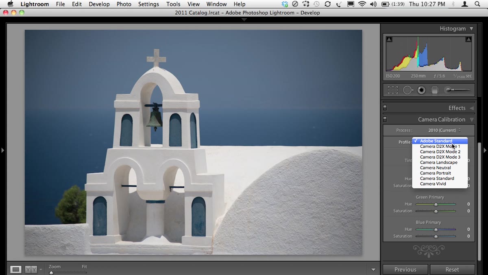The height and width of the screenshot is (275, 488).
Task: Choose Camera Neutral profile
Action: coord(440,168)
